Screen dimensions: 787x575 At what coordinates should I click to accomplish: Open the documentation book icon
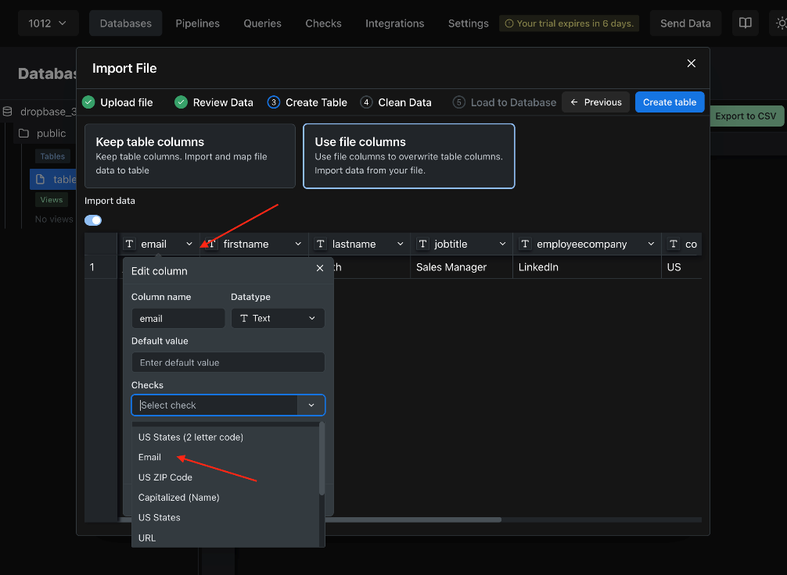(x=746, y=23)
